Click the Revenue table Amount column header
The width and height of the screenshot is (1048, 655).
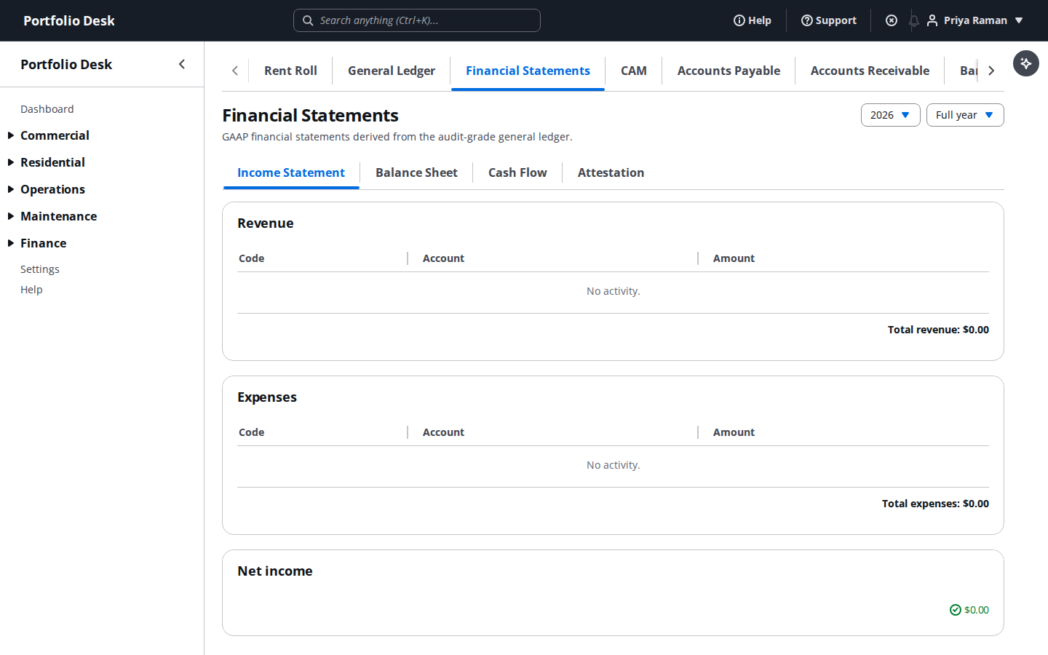pyautogui.click(x=734, y=258)
